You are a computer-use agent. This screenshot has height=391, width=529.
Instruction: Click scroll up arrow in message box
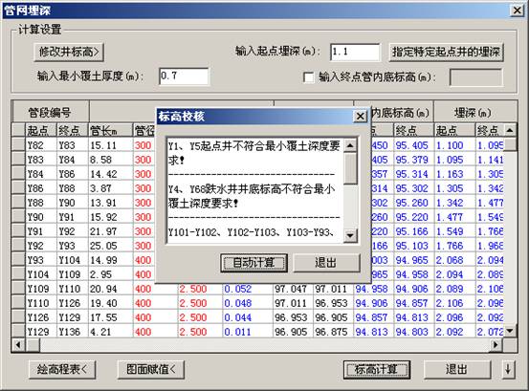pos(350,145)
